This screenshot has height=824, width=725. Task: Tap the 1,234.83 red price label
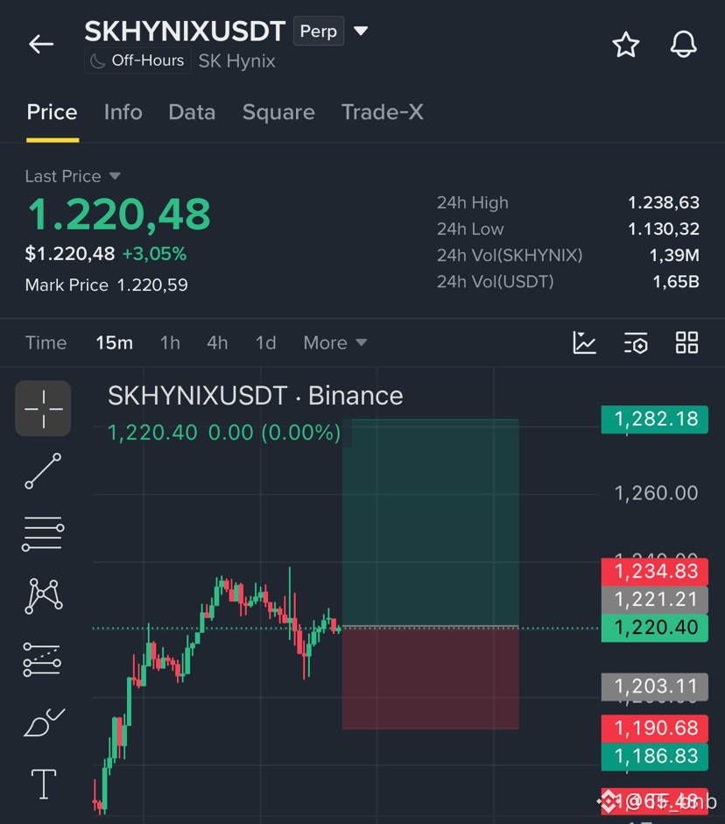tap(655, 572)
